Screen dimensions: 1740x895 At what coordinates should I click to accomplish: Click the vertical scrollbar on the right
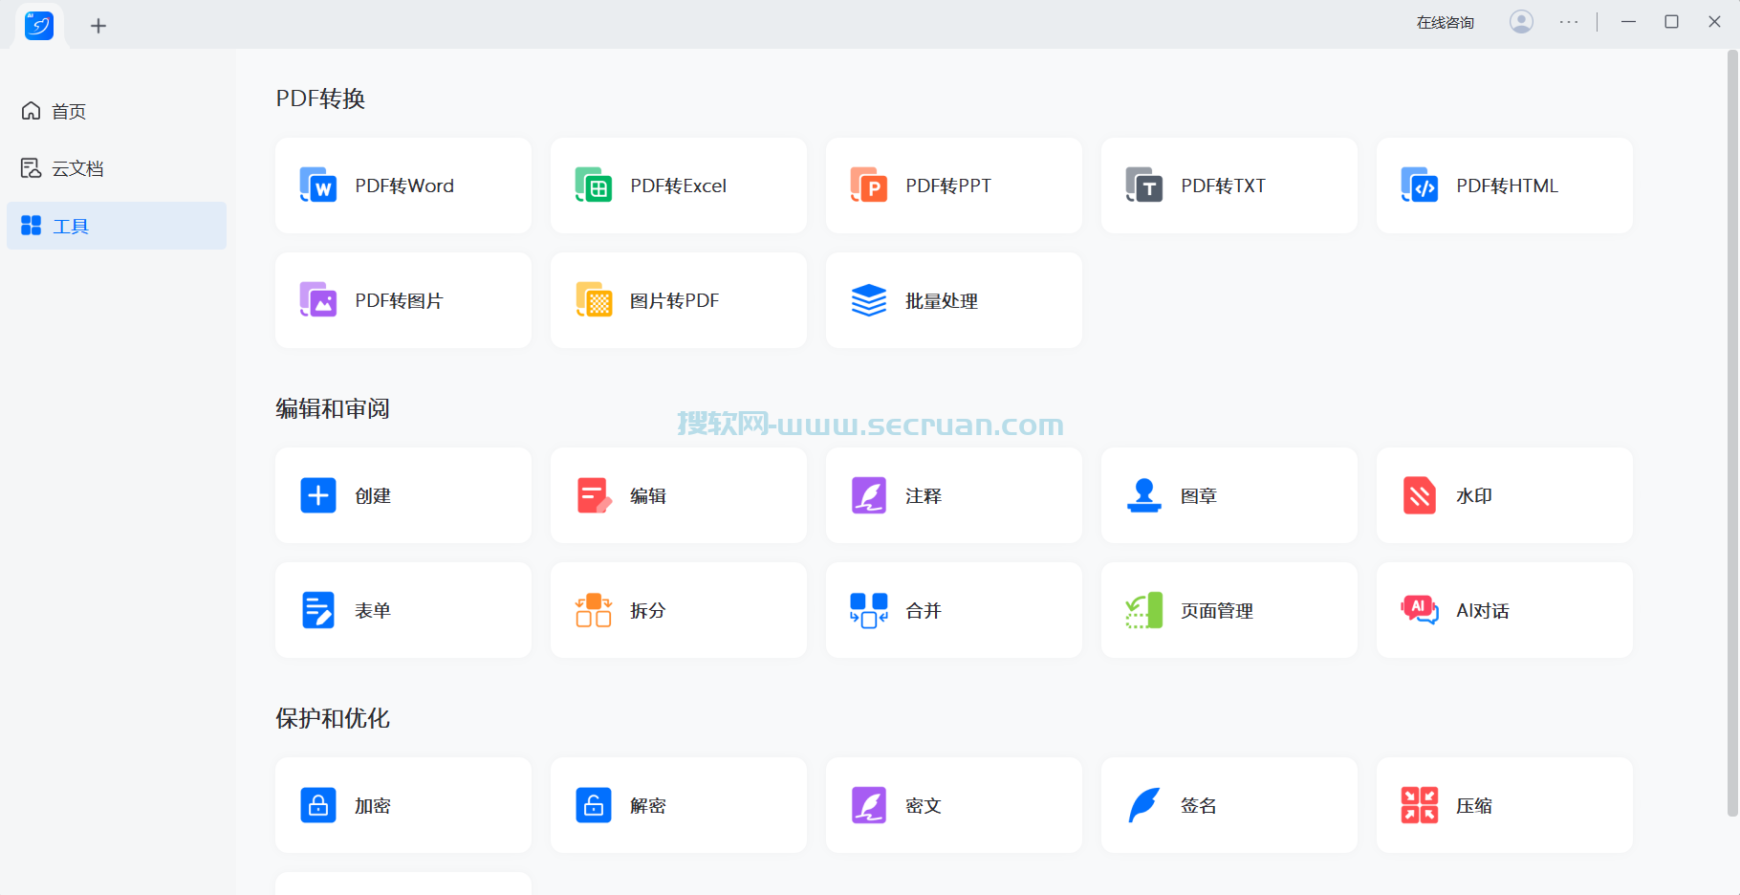point(1731,435)
